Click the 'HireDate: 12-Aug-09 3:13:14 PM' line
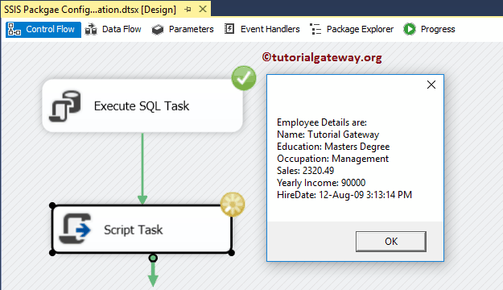 click(344, 195)
